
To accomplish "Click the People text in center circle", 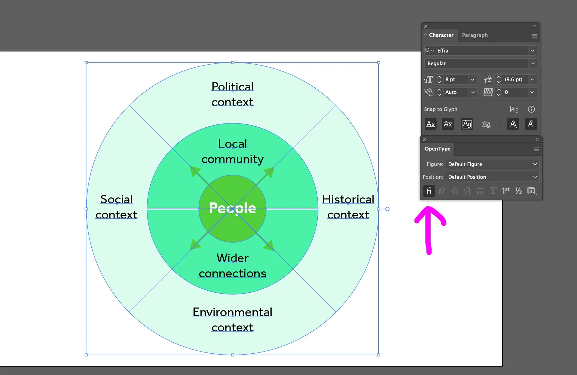I will [x=232, y=208].
